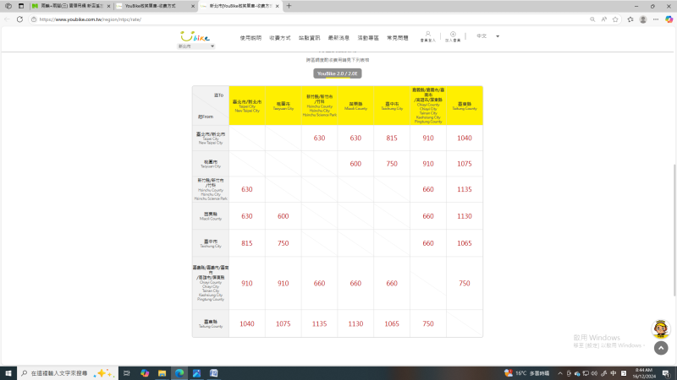Open the customer service mascot chat icon
Screen dimensions: 677x380
point(661,329)
